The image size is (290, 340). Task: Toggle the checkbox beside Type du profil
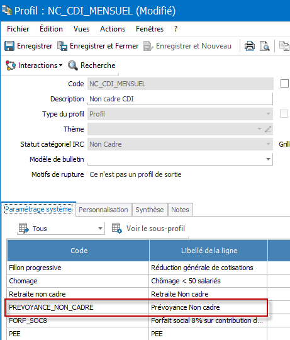click(284, 113)
